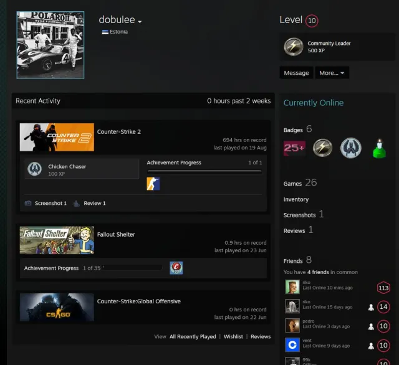399x365 pixels.
Task: Click avatar of riko online 15 days ago
Action: [x=292, y=306]
